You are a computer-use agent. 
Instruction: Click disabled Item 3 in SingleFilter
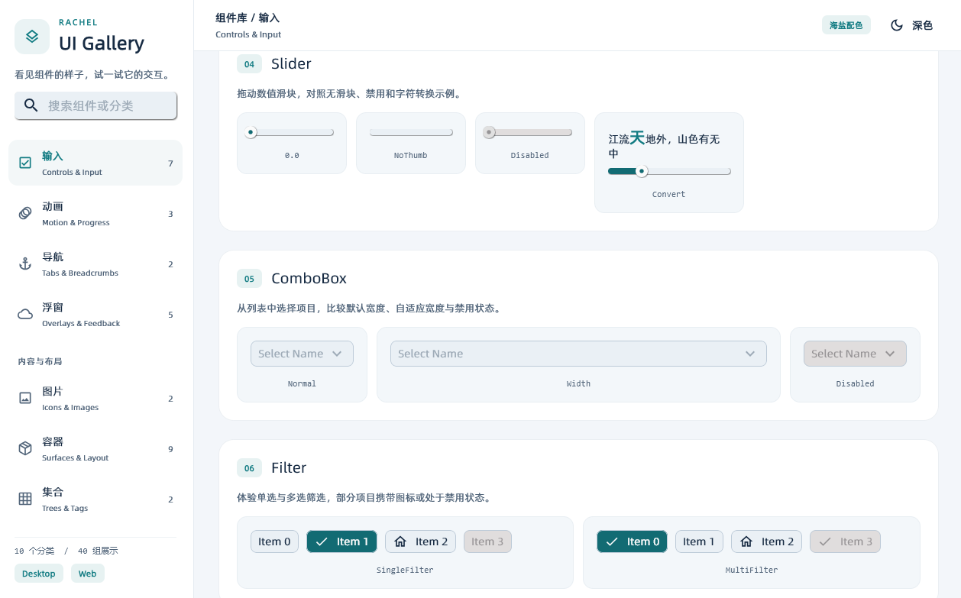pyautogui.click(x=487, y=541)
